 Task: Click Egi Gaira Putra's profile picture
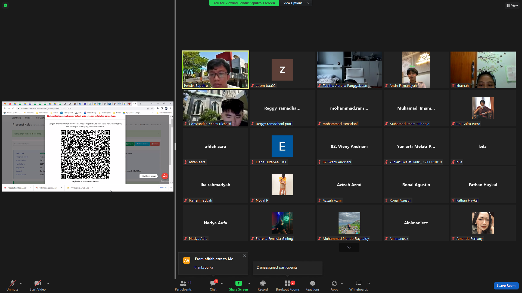tap(483, 108)
